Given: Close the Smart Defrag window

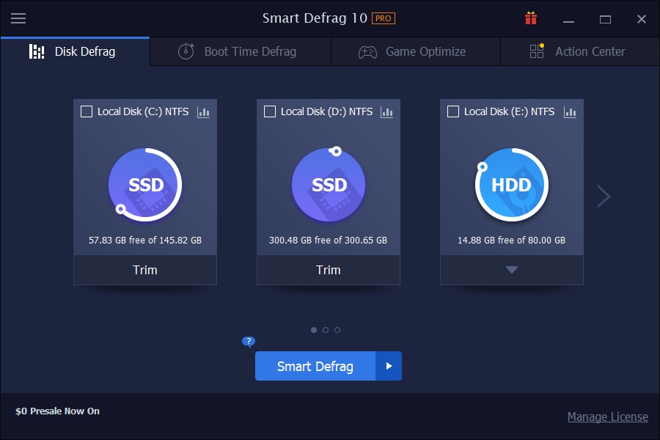Looking at the screenshot, I should pos(642,19).
